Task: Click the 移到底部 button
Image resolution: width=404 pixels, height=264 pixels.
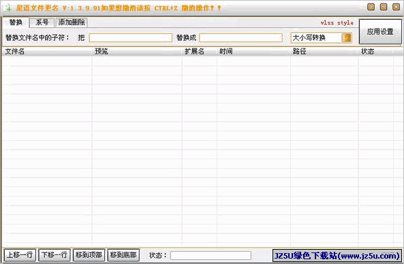Action: point(123,255)
